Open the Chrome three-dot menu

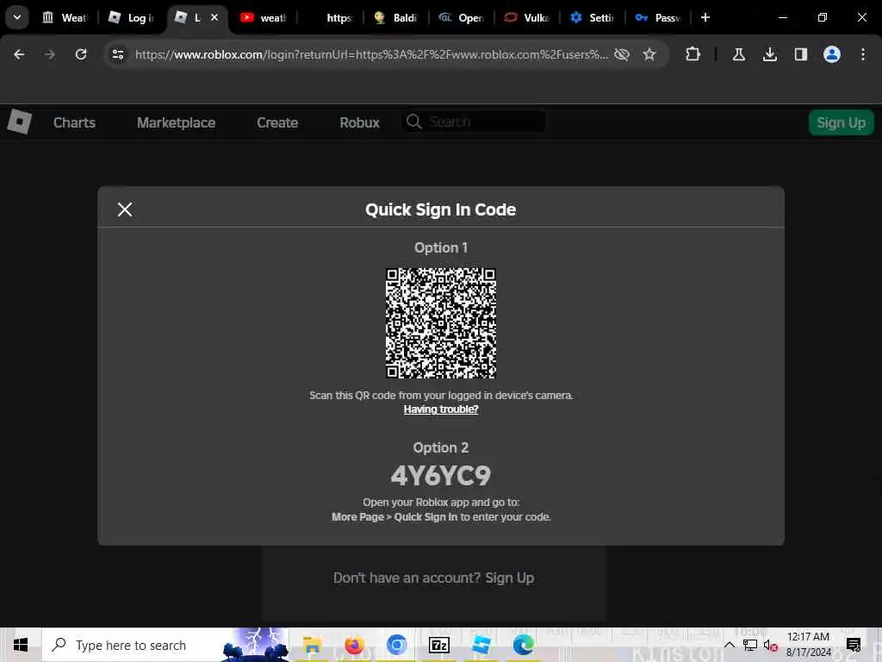(x=863, y=54)
